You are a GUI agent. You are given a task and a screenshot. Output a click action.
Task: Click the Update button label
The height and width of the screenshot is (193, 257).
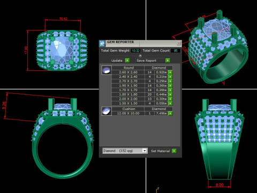(x=117, y=61)
